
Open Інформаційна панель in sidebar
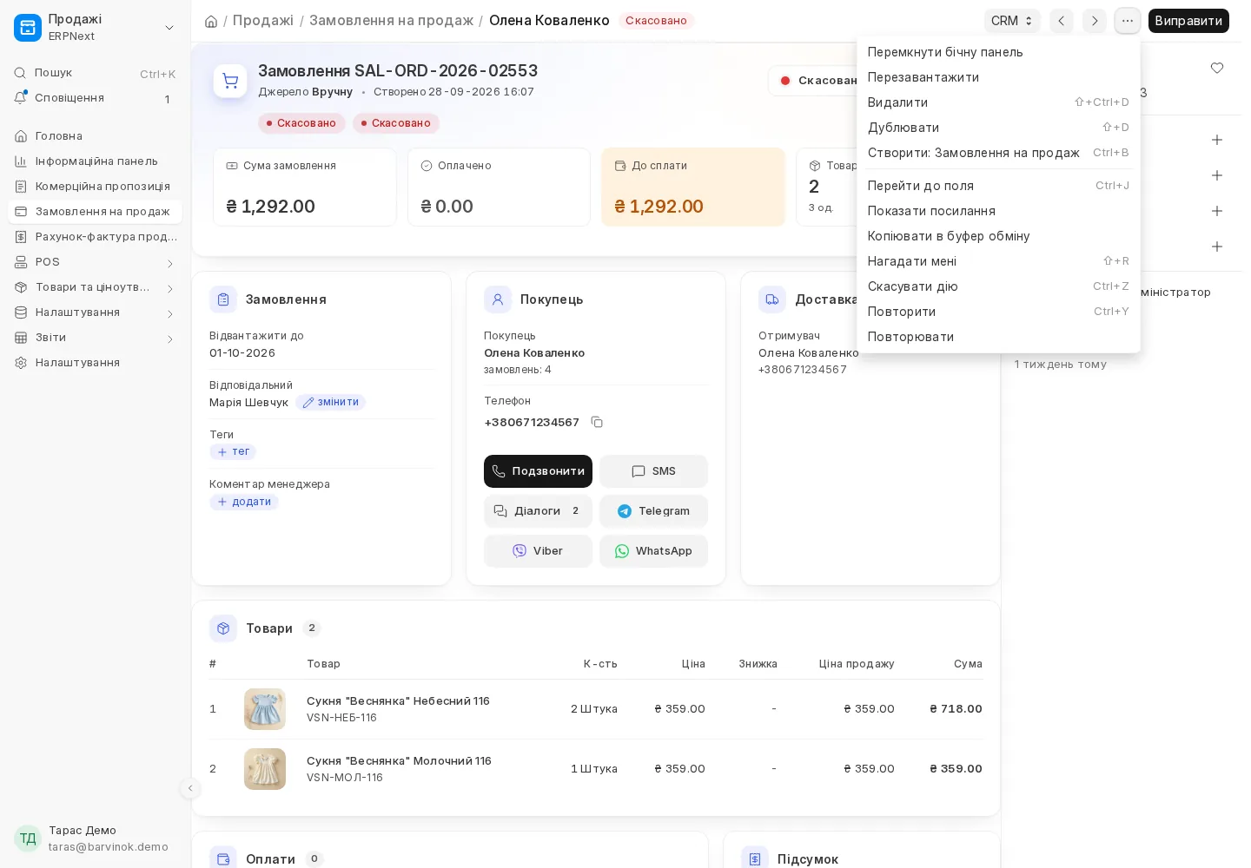click(x=95, y=161)
